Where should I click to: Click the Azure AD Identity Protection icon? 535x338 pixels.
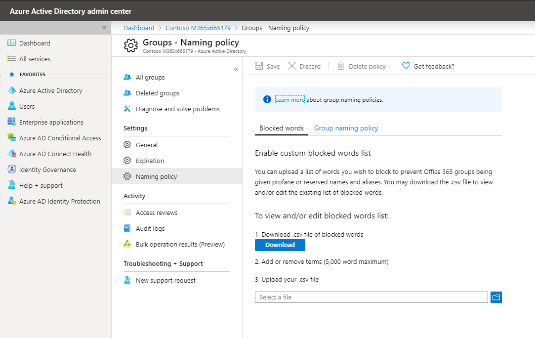[x=12, y=201]
